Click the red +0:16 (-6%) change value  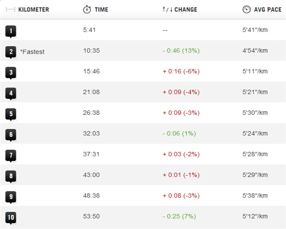(x=181, y=71)
